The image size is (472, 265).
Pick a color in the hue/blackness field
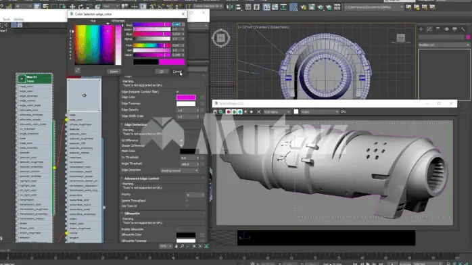94,45
